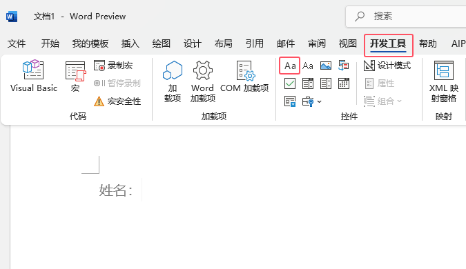Insert Drop-Down List content control
466x269 pixels.
[x=326, y=83]
